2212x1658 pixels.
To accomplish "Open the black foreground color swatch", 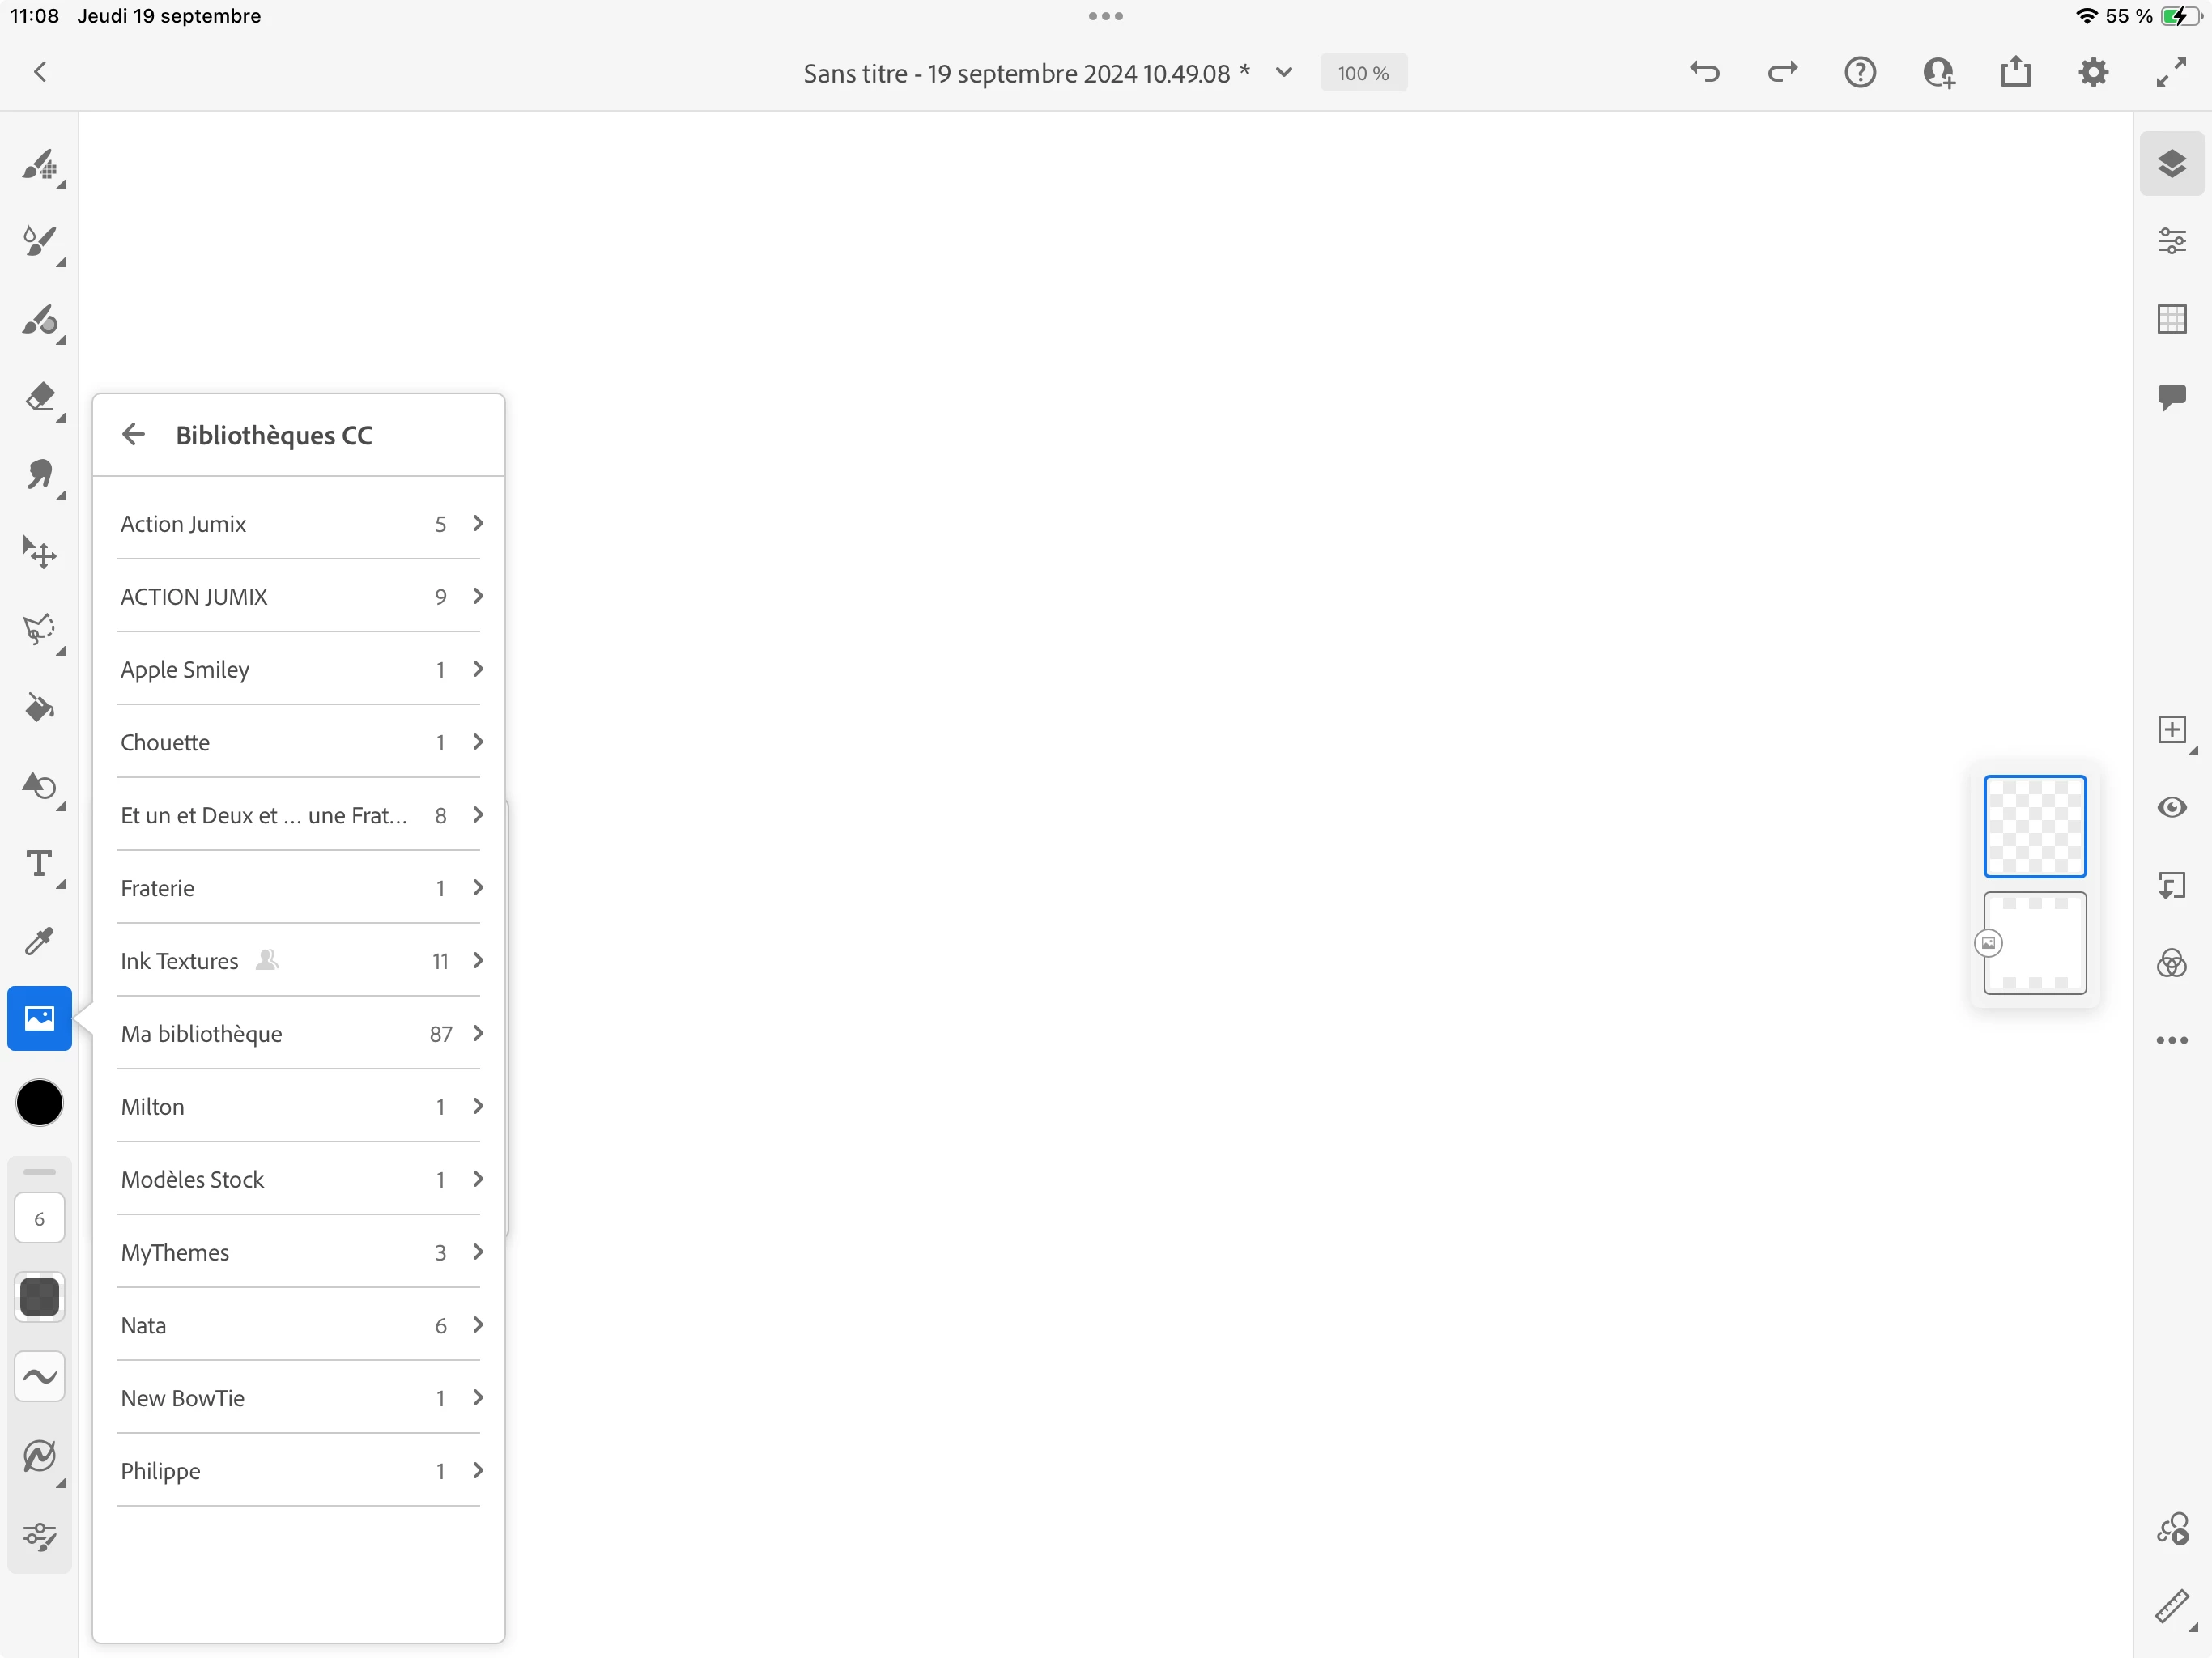I will click(39, 1103).
